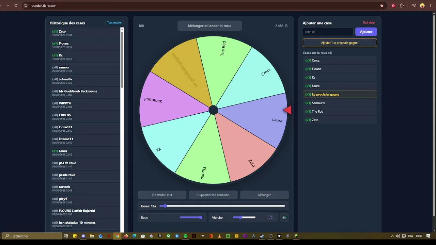This screenshot has height=245, width=436.
Task: Click tortank entry in history
Action: click(85, 188)
